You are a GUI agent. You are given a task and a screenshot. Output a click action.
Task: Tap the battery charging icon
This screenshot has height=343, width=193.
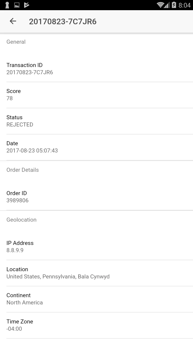tap(174, 5)
